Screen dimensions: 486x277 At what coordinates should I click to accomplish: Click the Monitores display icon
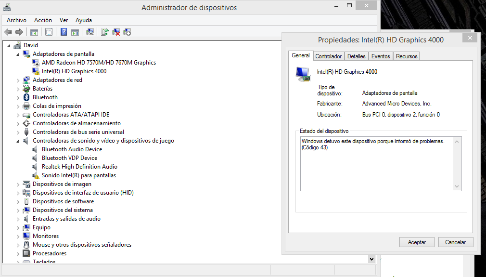point(26,236)
